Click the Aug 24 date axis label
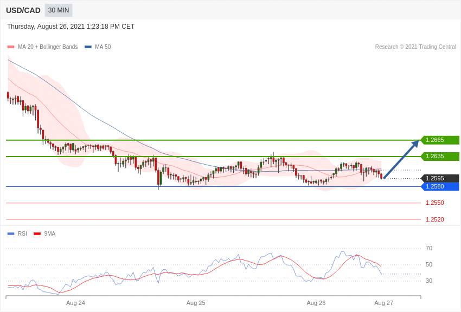The image size is (461, 312). pyautogui.click(x=75, y=303)
